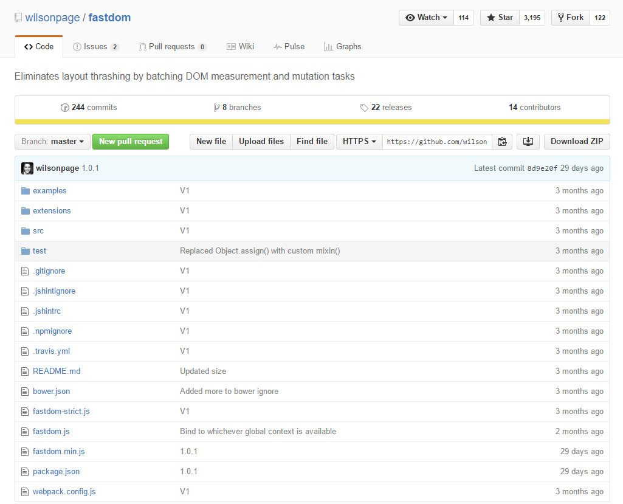Click the .npmignore file icon
Viewport: 623px width, 504px height.
[25, 331]
